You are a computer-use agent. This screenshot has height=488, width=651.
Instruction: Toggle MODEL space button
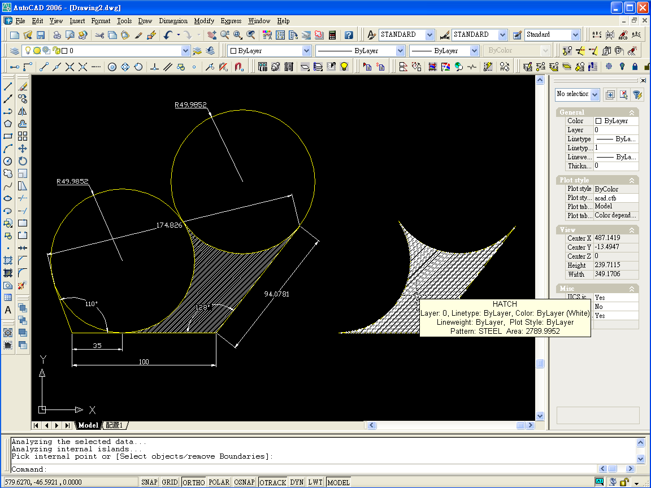338,482
